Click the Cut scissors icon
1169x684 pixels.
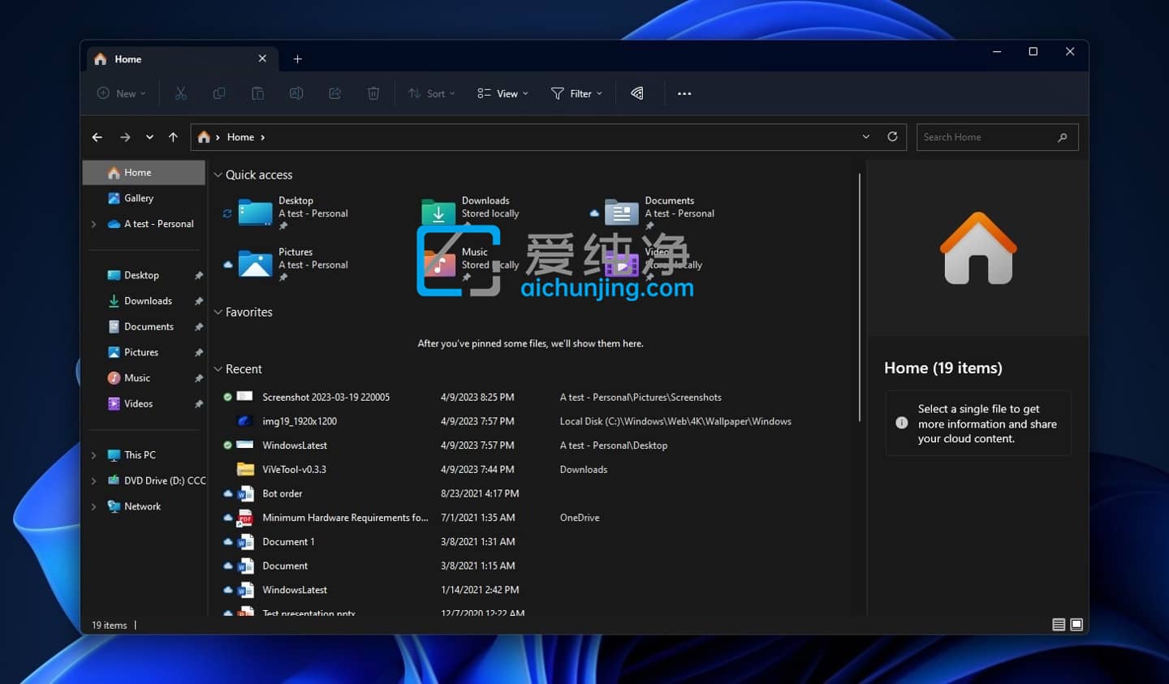pyautogui.click(x=181, y=93)
